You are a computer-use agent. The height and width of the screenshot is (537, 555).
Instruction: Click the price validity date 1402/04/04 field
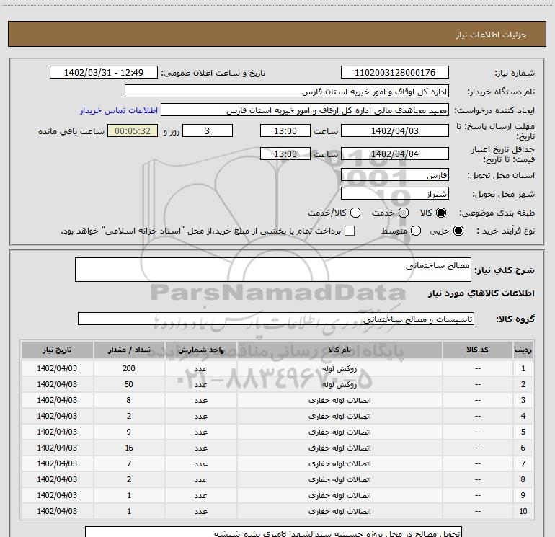pos(395,154)
